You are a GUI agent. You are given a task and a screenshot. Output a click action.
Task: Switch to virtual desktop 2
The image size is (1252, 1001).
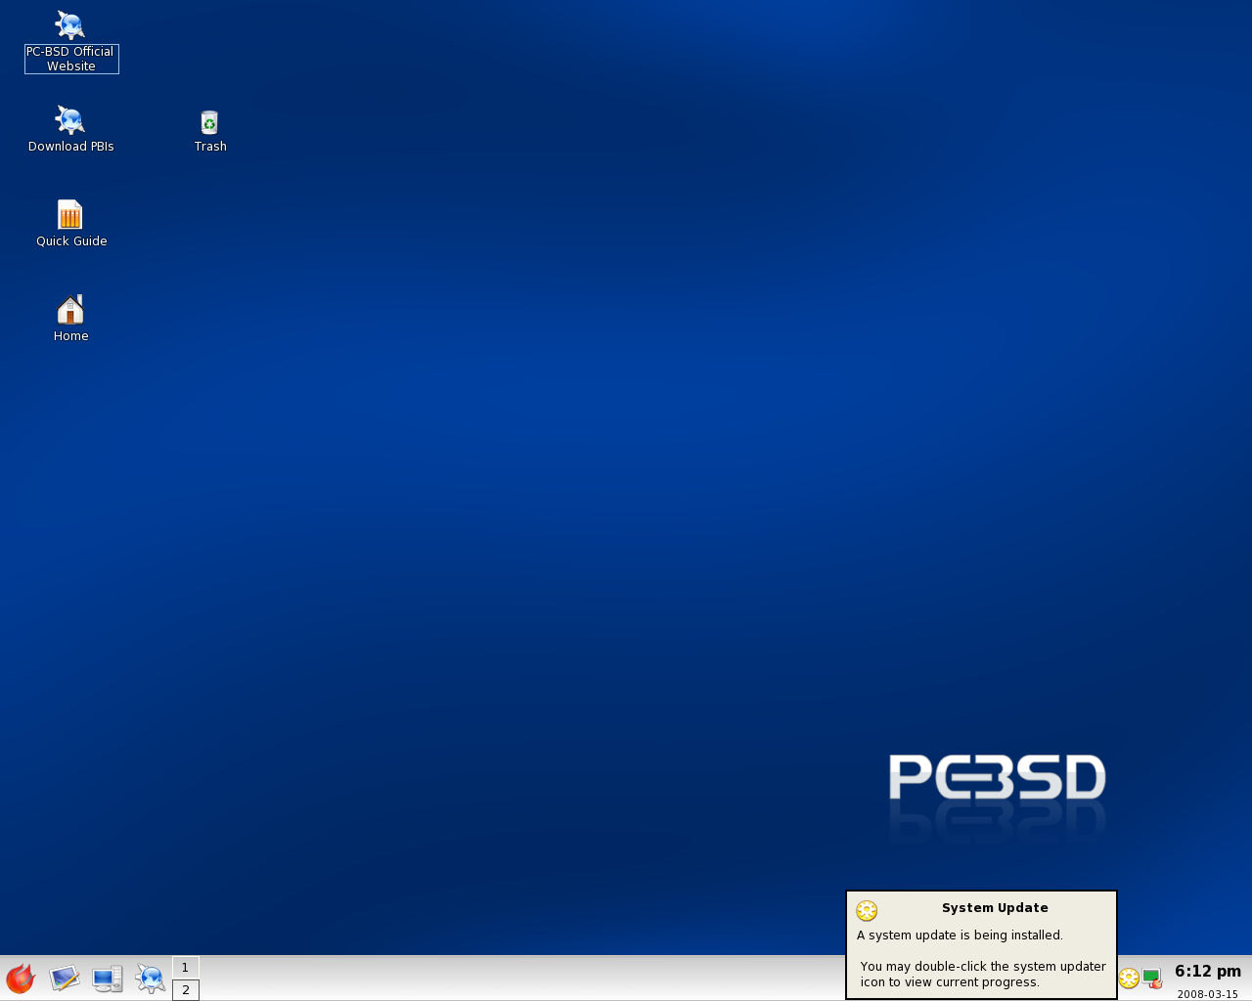pyautogui.click(x=186, y=990)
